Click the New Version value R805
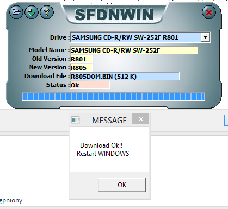 click(81, 68)
